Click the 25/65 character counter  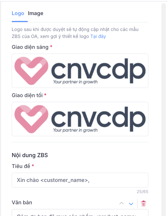click(x=143, y=192)
